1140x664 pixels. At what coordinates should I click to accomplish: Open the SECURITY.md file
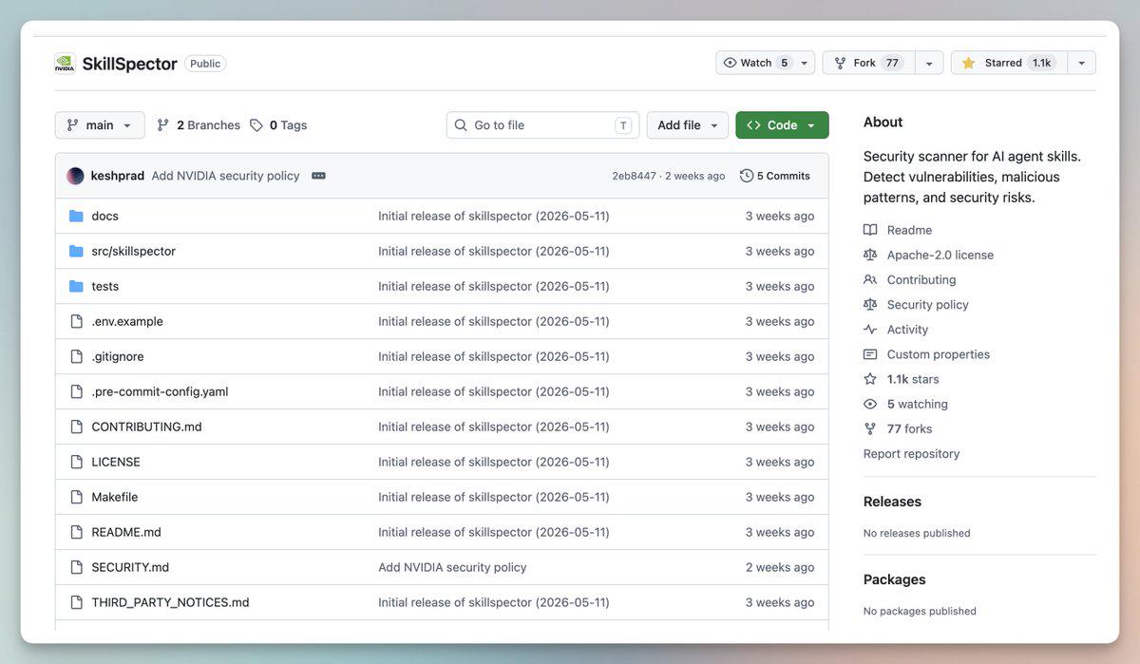(x=130, y=567)
